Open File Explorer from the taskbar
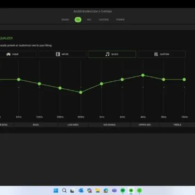Viewport: 195px width, 195px height. click(x=97, y=191)
